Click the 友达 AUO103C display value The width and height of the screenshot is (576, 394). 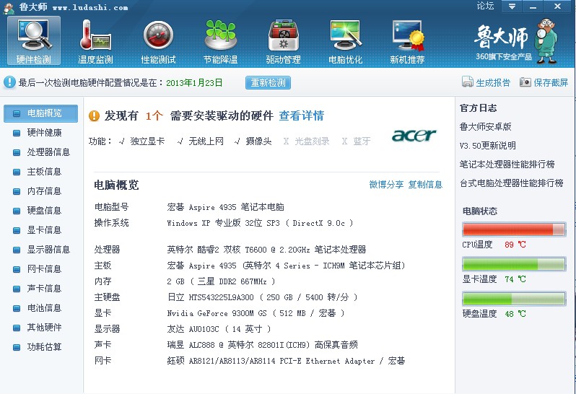coord(219,328)
